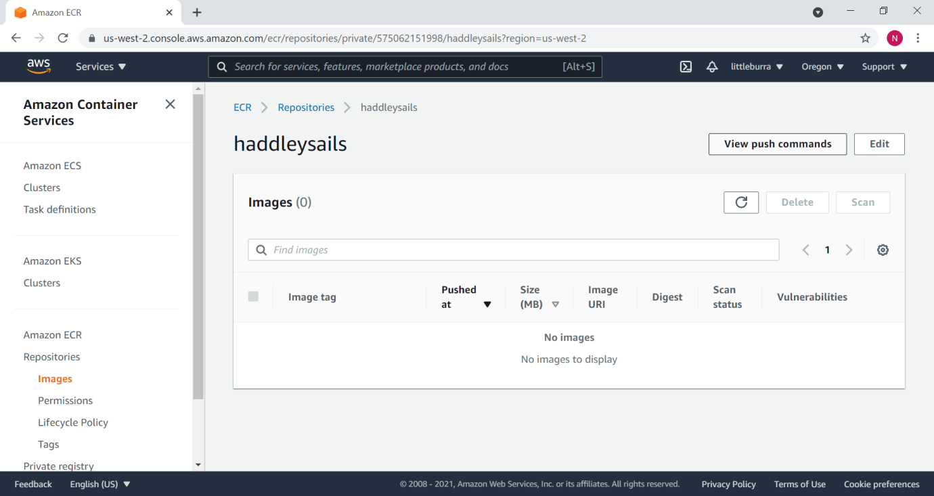Screen dimensions: 934x496
Task: Click the sidebar scrollbar down arrow
Action: pyautogui.click(x=198, y=465)
